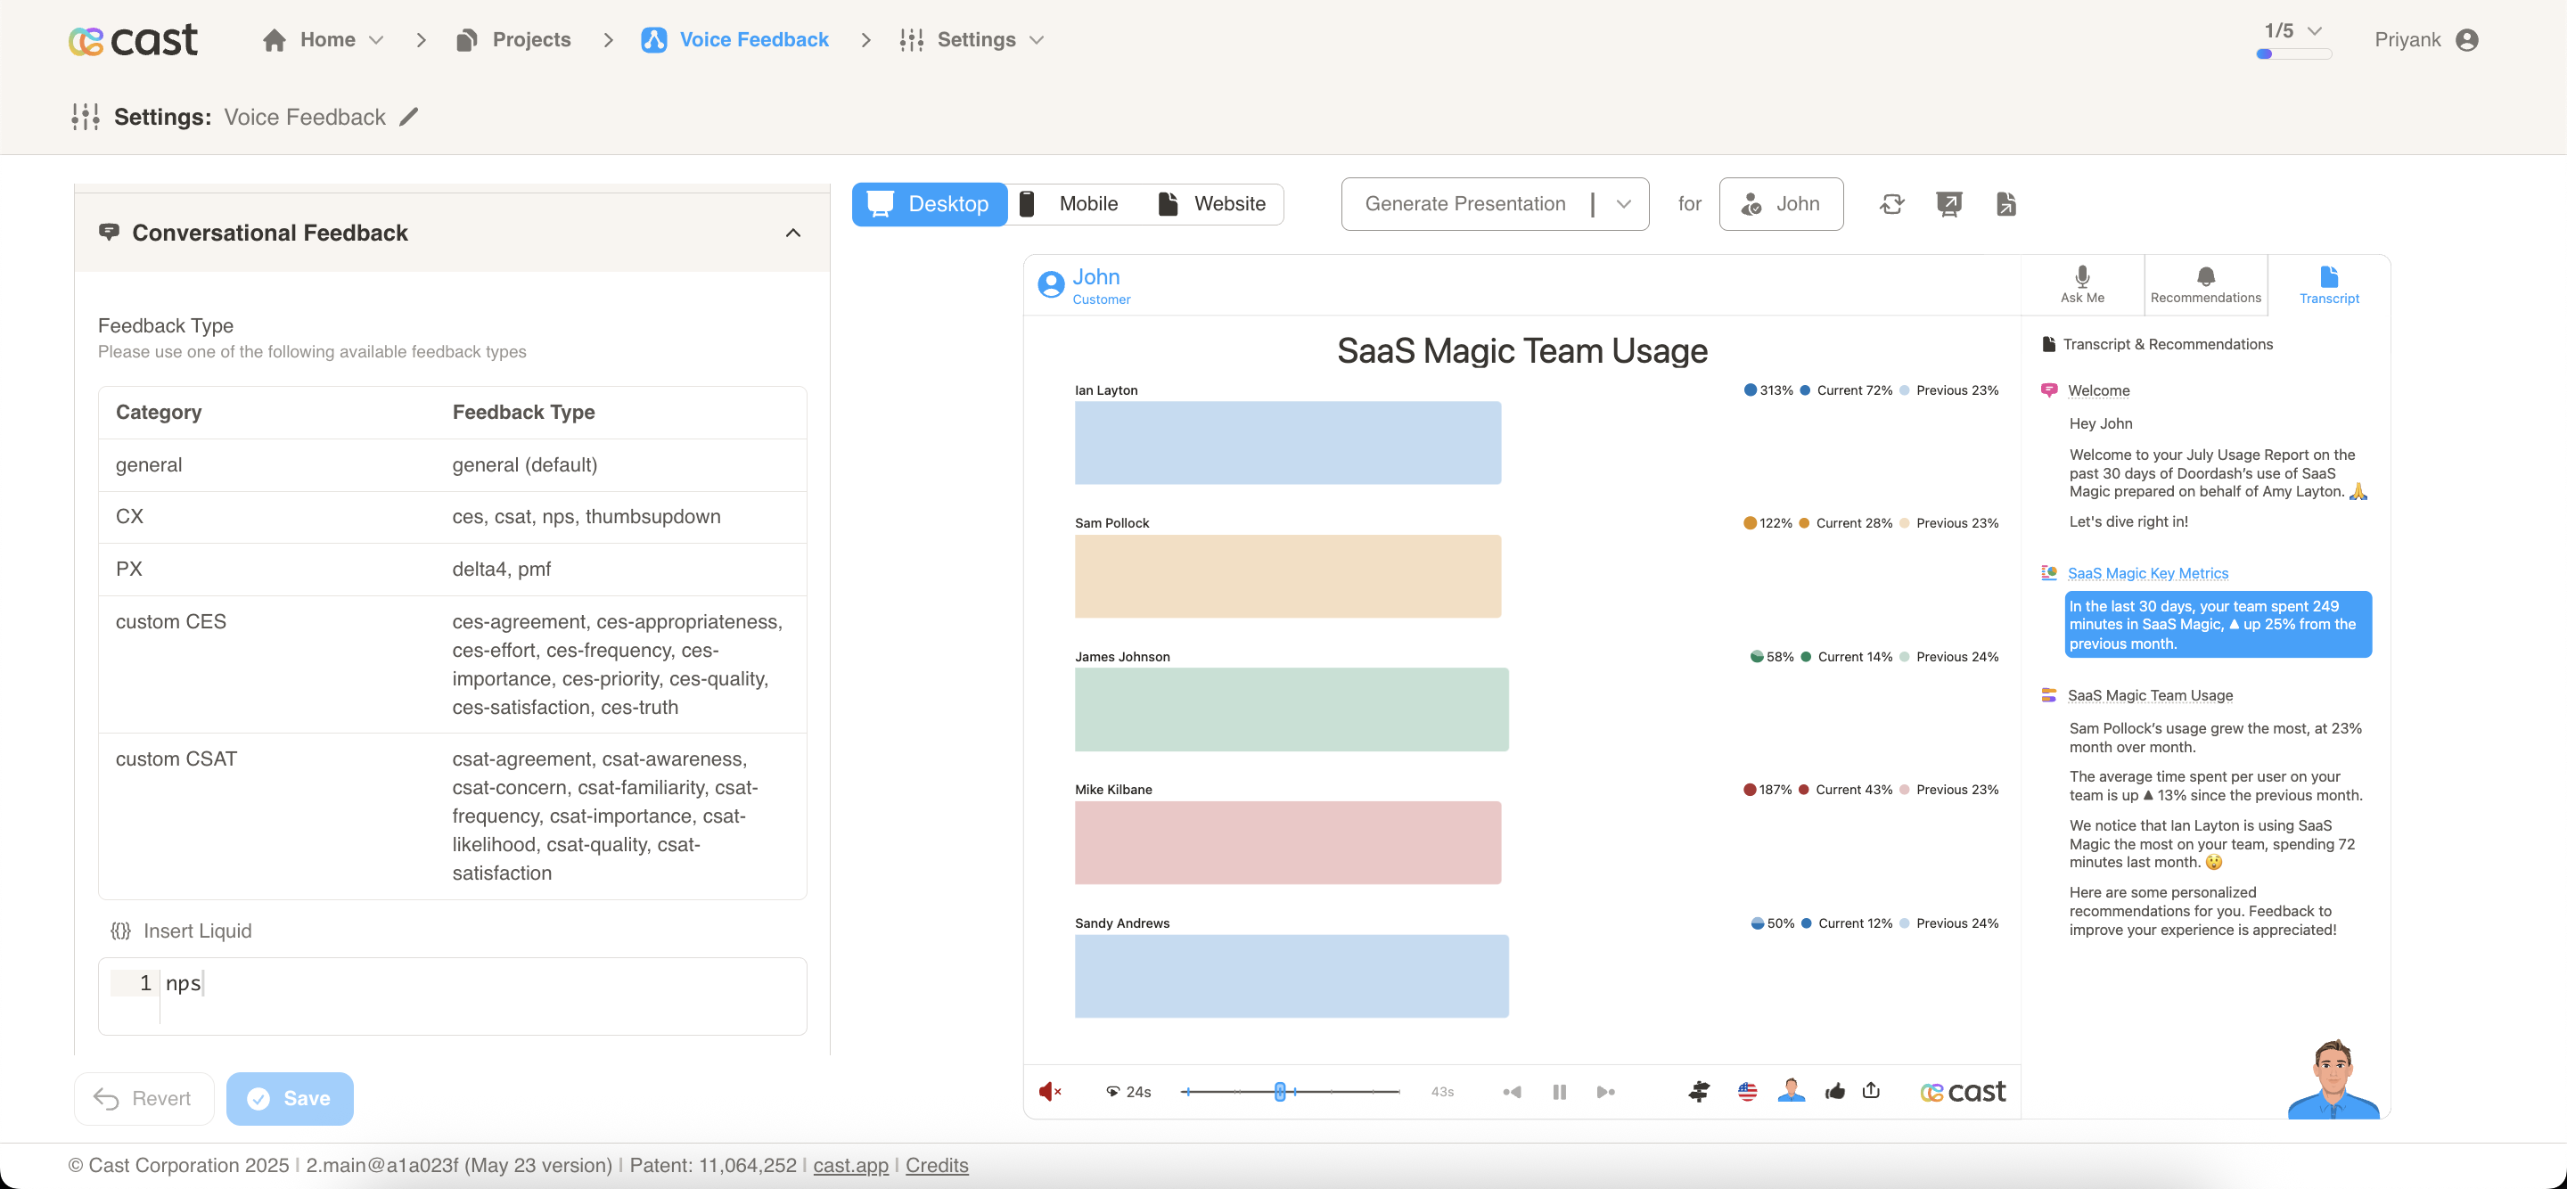Screen dimensions: 2567x1189
Task: Collapse the Conversational Feedback section
Action: tap(793, 234)
